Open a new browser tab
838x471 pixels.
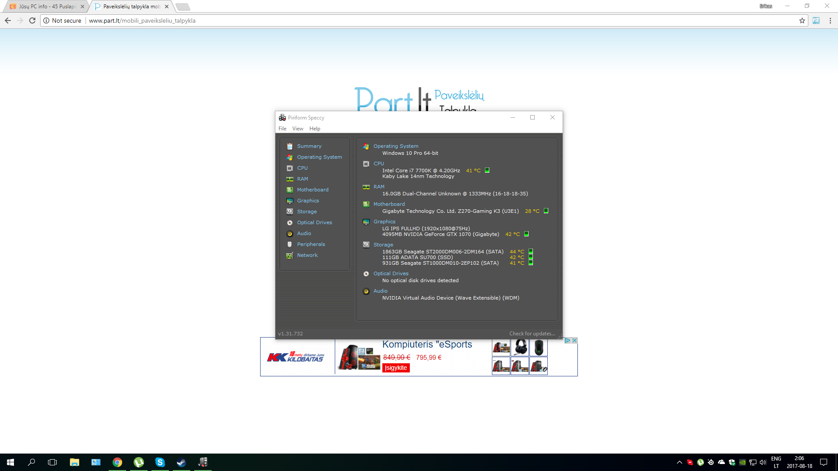click(x=182, y=7)
